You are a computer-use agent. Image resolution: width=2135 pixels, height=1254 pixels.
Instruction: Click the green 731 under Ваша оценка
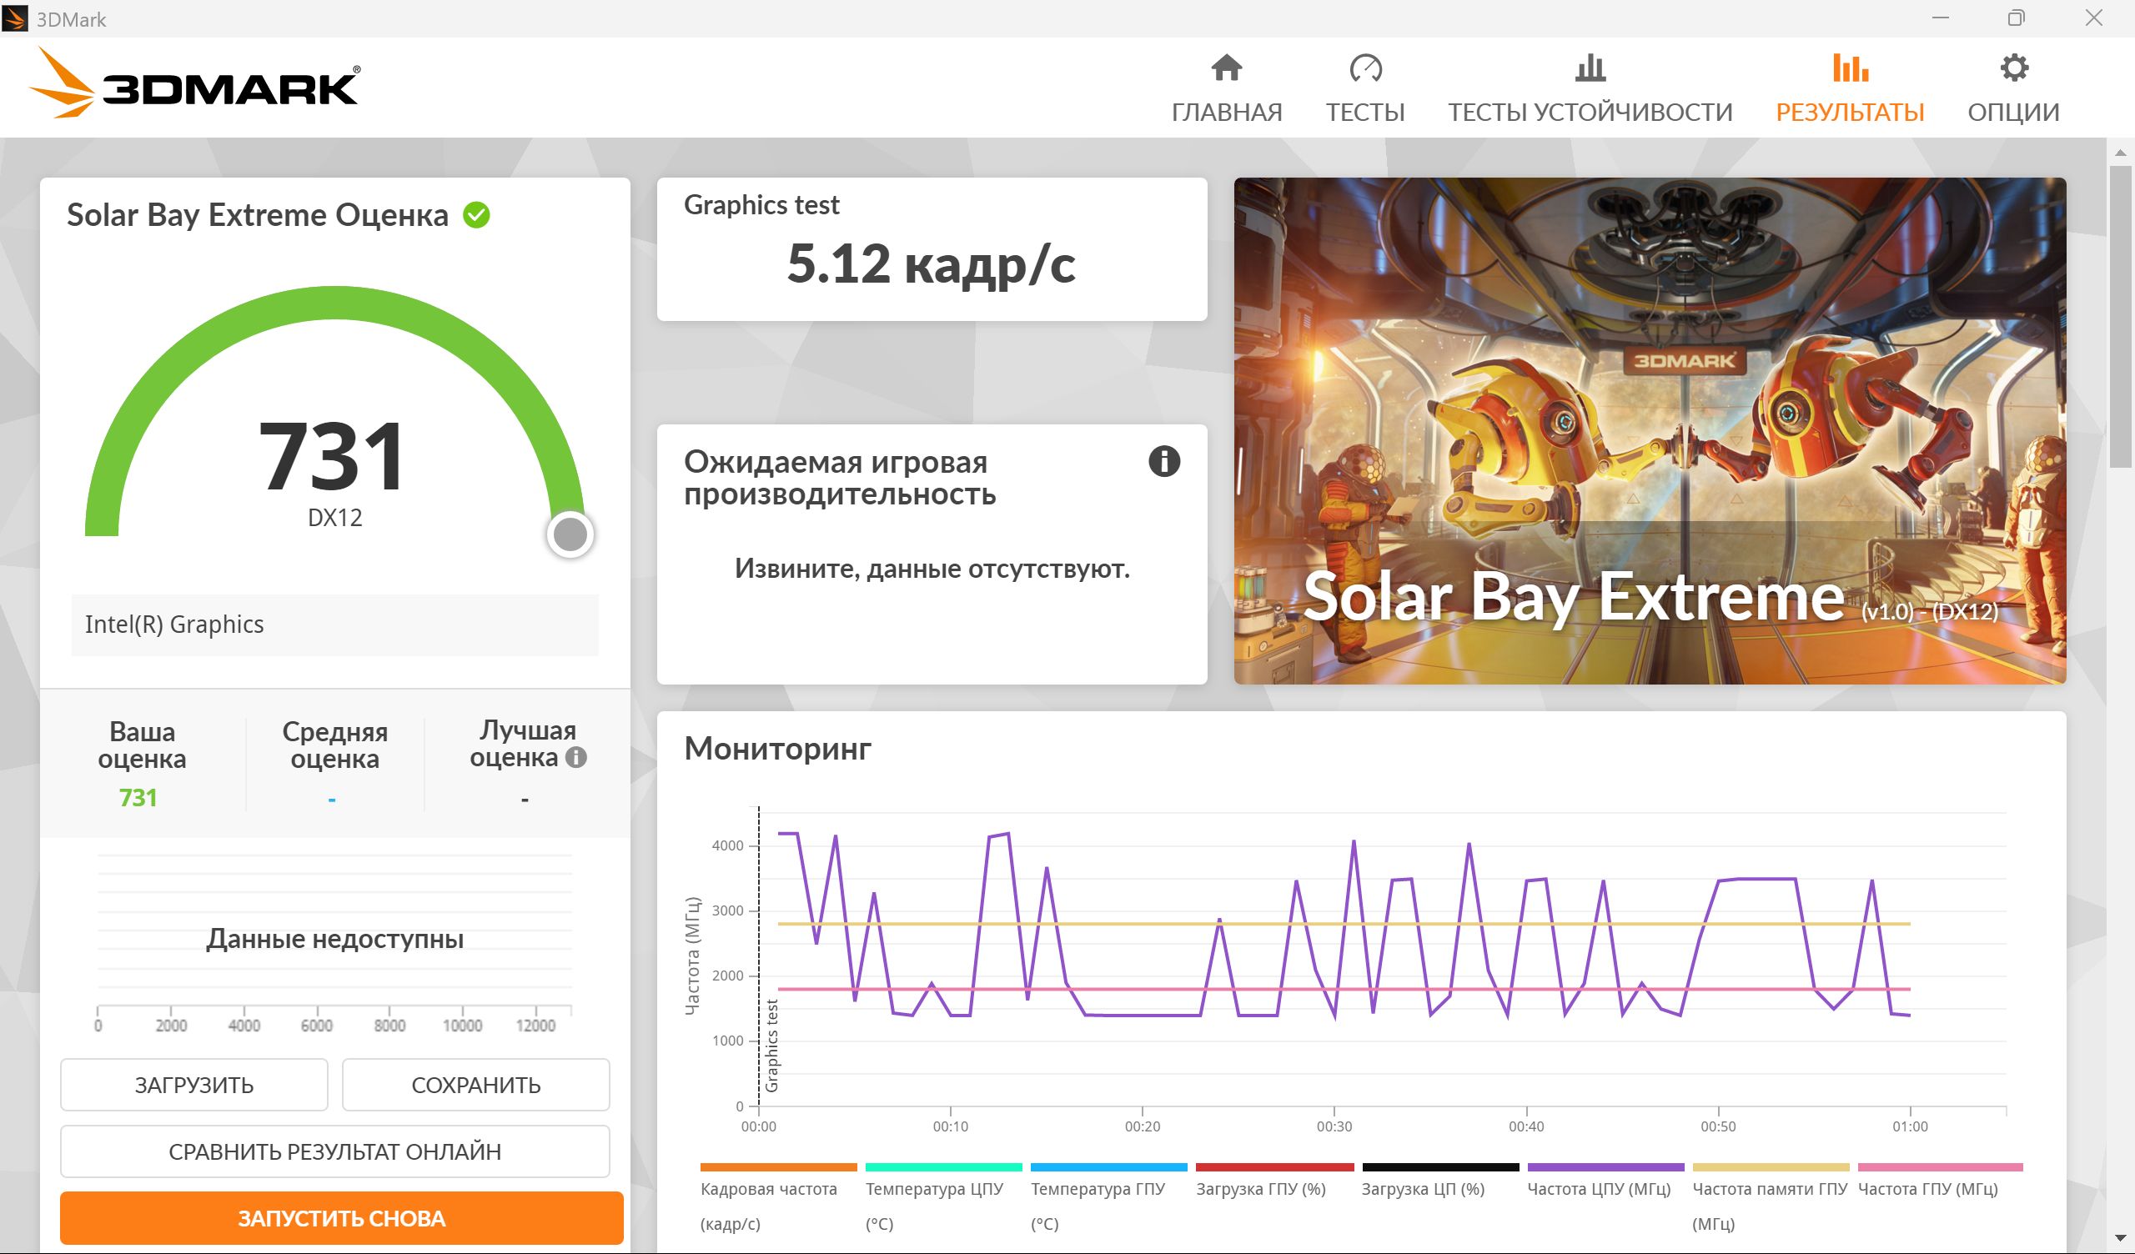point(138,797)
